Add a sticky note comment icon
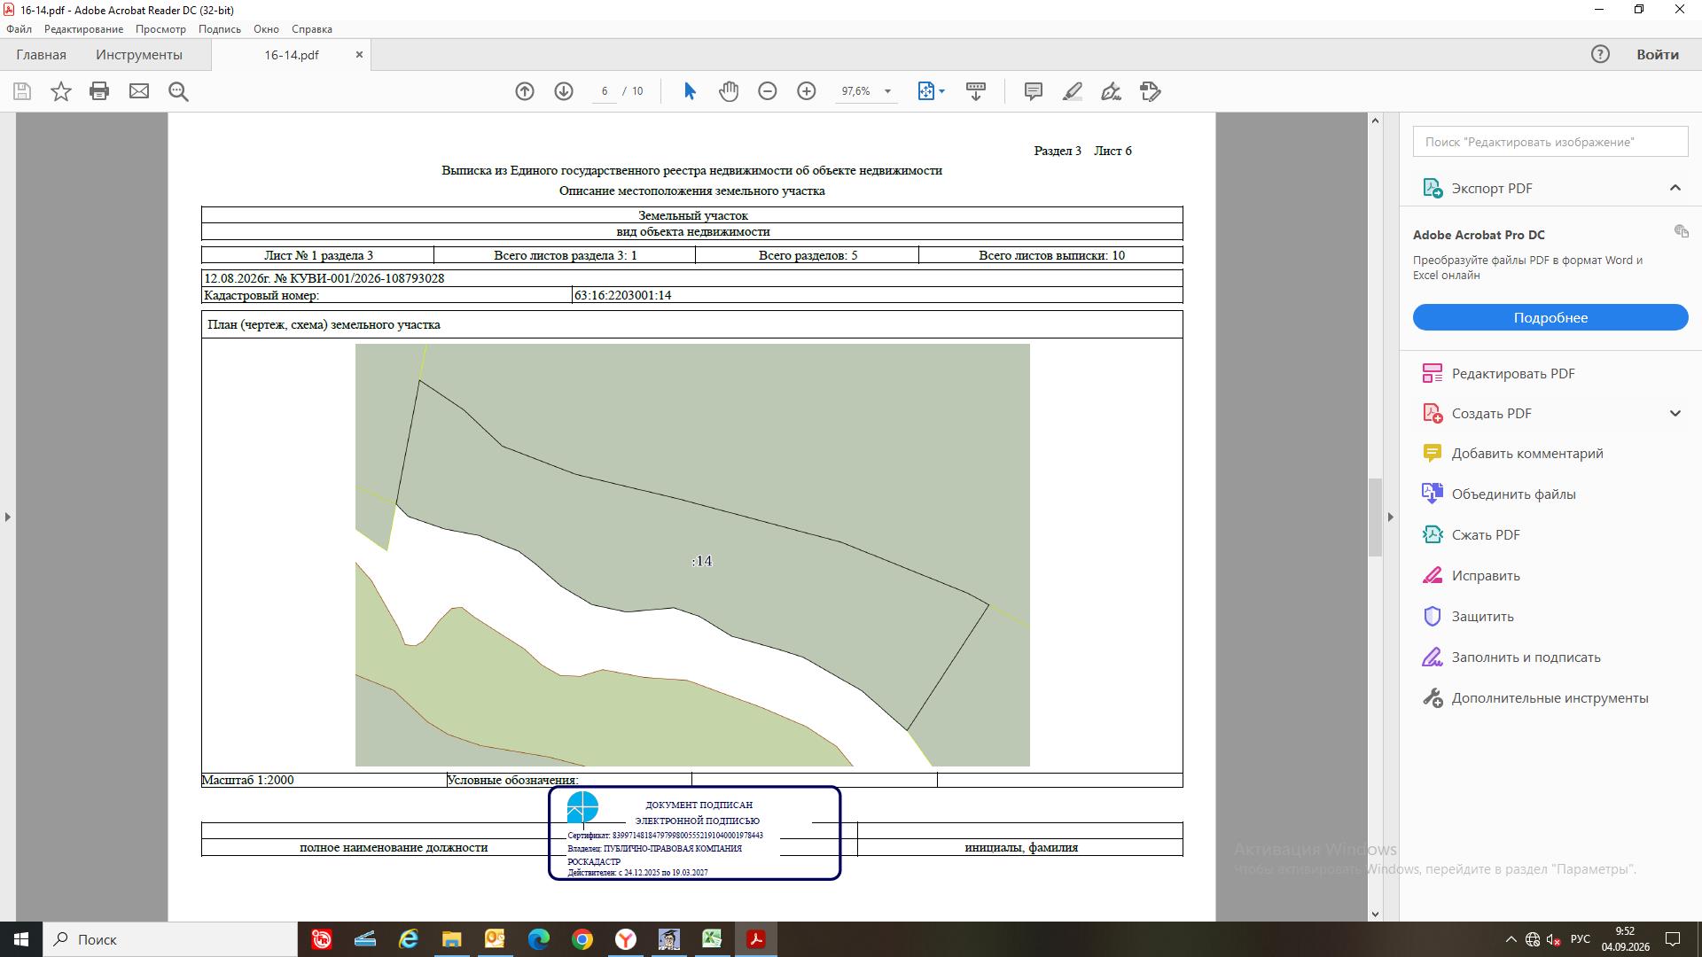The height and width of the screenshot is (957, 1702). click(x=1034, y=91)
